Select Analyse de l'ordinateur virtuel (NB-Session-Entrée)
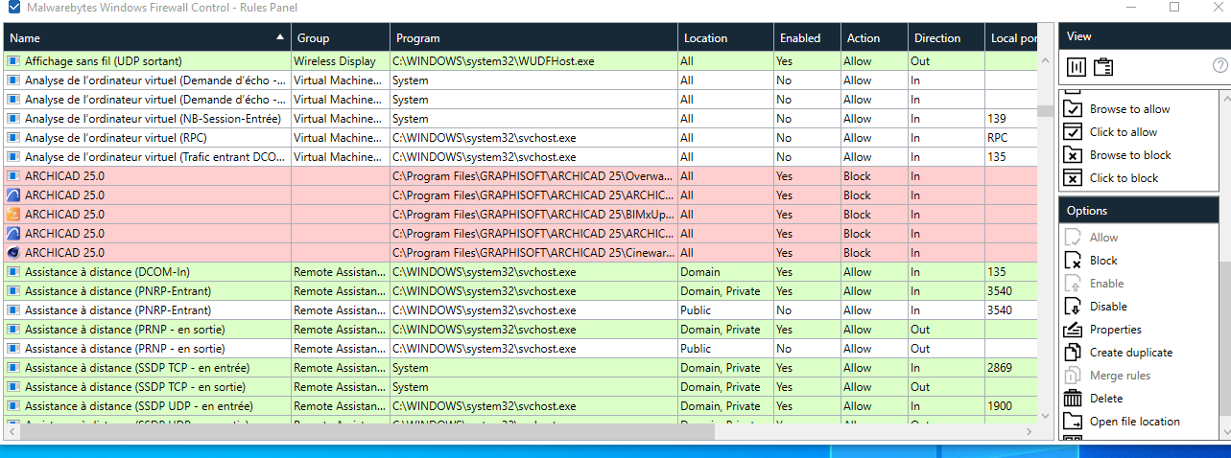 [x=153, y=119]
